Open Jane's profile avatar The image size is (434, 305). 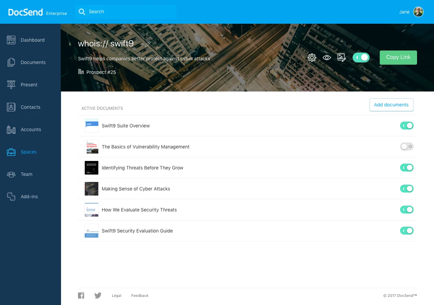pyautogui.click(x=418, y=12)
